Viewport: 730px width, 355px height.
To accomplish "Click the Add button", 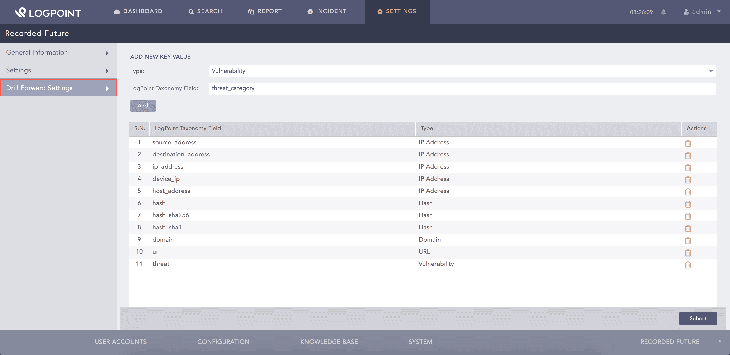I will (x=142, y=106).
